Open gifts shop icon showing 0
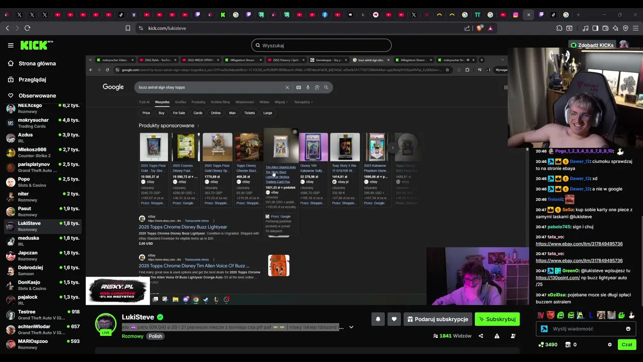 point(571,345)
